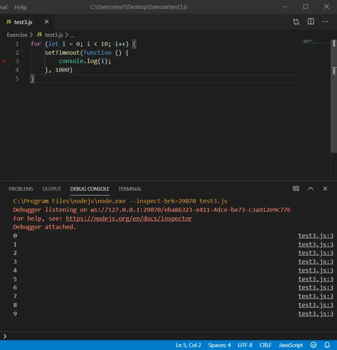Image resolution: width=337 pixels, height=350 pixels.
Task: Click the Split Editor Right icon
Action: pyautogui.click(x=311, y=22)
